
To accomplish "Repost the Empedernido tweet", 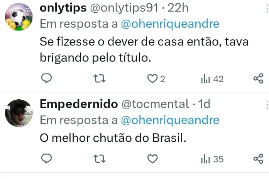I will coord(100,159).
